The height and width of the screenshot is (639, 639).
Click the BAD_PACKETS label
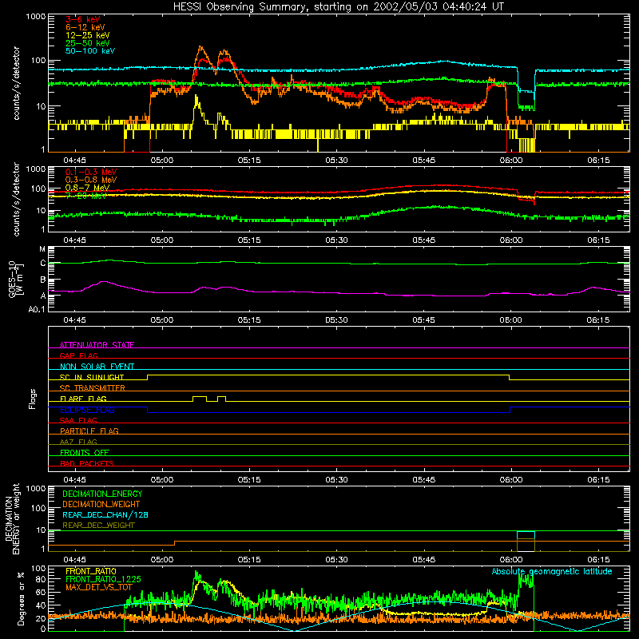87,463
